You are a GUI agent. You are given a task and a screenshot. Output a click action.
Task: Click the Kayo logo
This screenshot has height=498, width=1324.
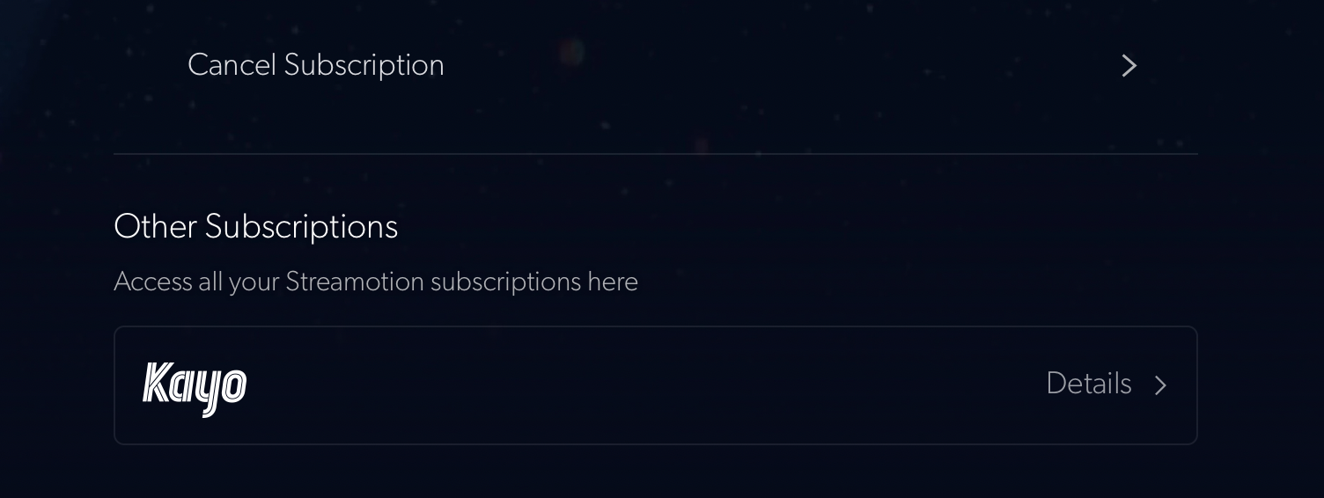coord(195,386)
